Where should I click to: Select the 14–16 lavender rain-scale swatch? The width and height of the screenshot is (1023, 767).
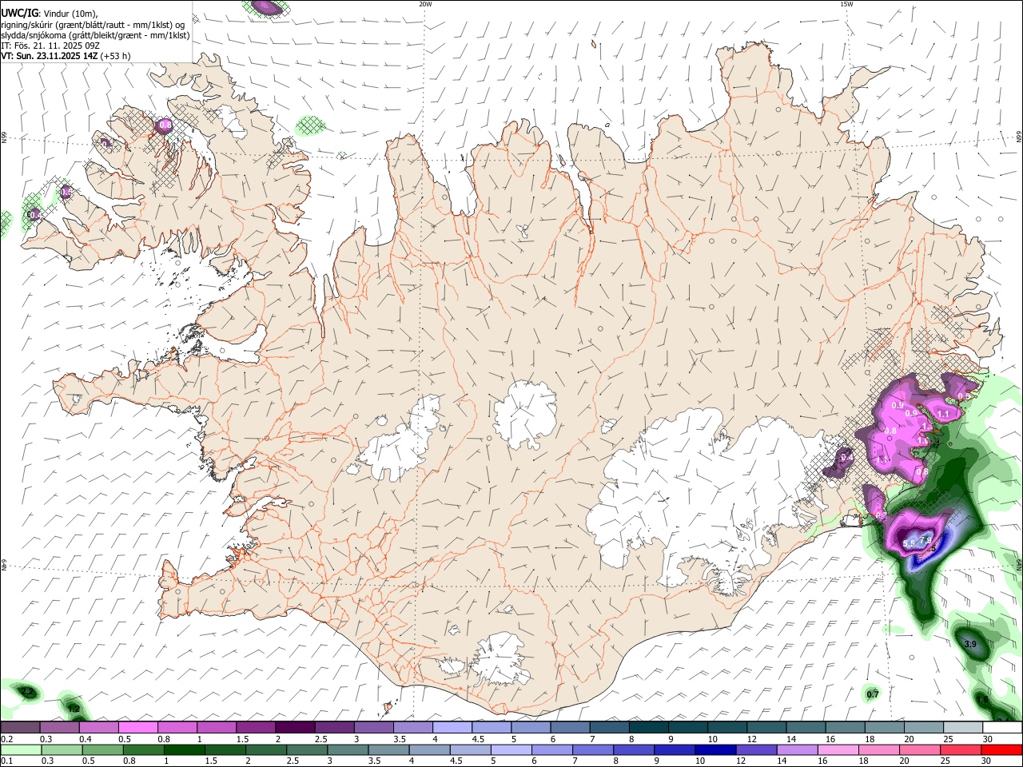(x=798, y=750)
